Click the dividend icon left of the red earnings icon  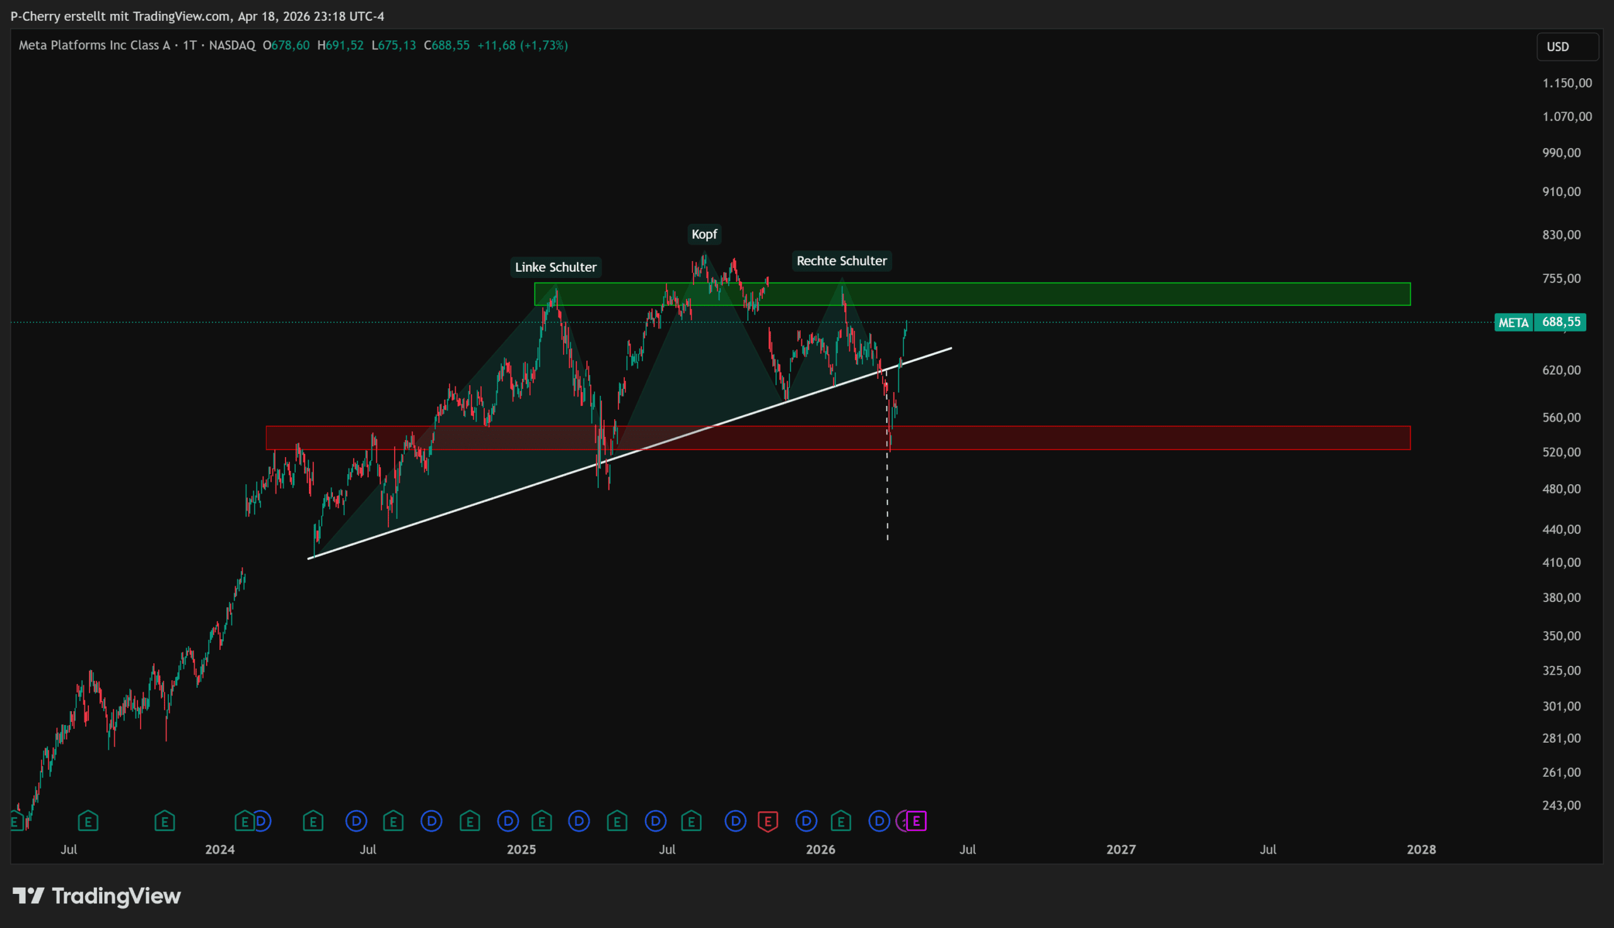pyautogui.click(x=735, y=821)
